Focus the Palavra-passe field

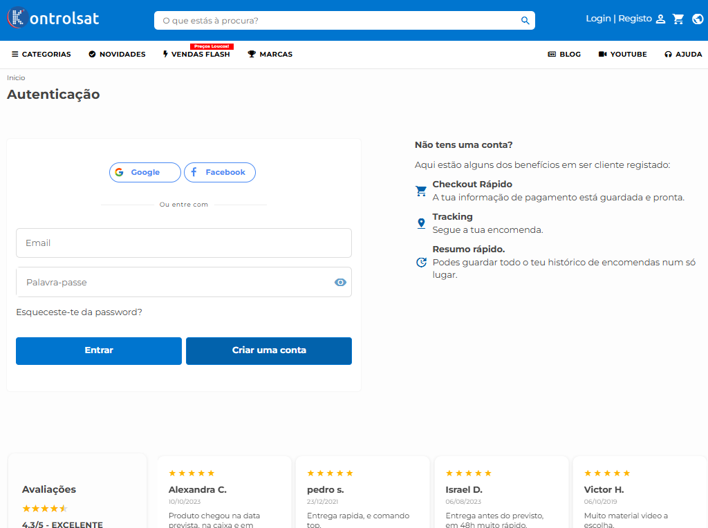click(x=173, y=282)
